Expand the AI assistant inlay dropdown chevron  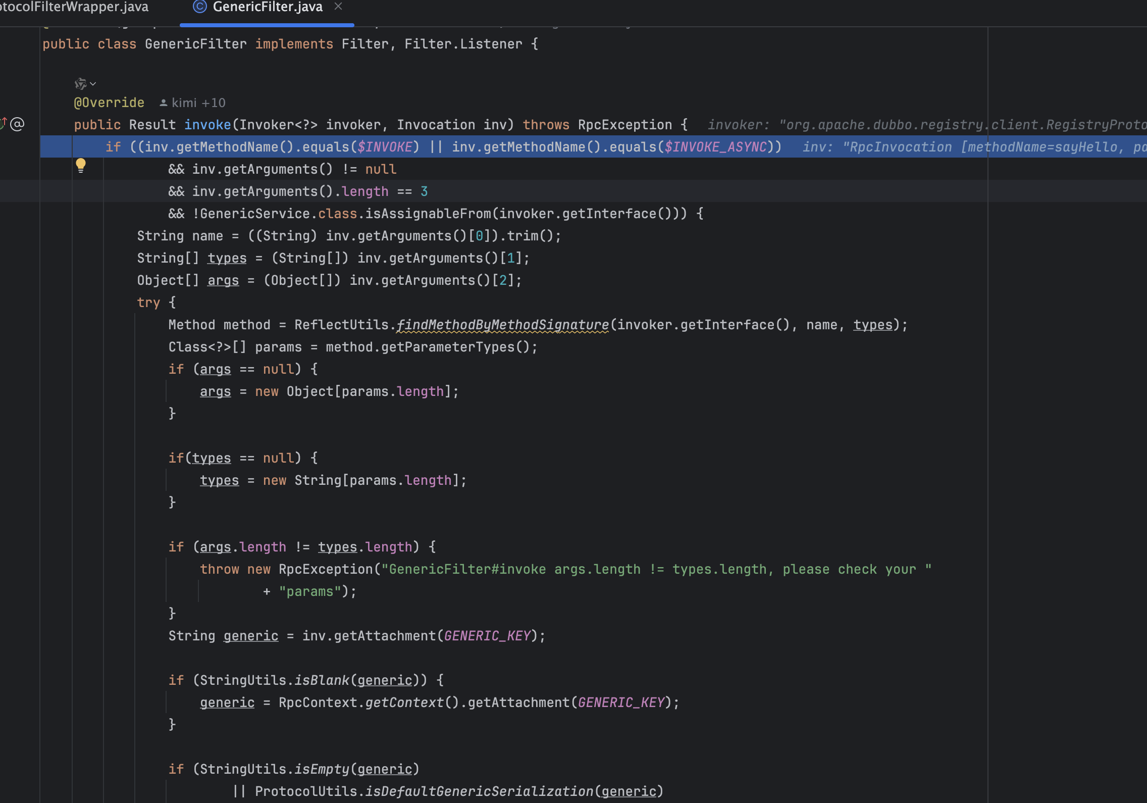(93, 84)
